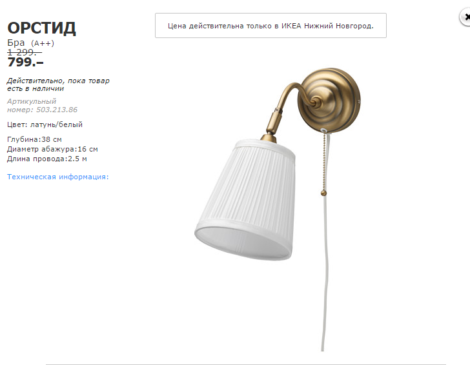Click the Цвет: латунь/белый color line
This screenshot has width=470, height=365.
point(45,124)
